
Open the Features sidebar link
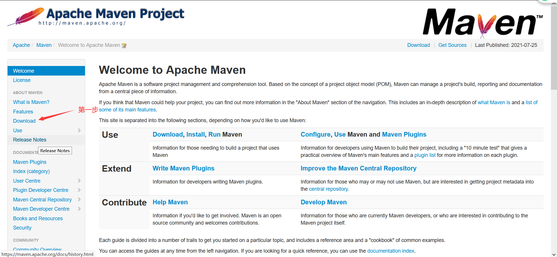(x=23, y=112)
